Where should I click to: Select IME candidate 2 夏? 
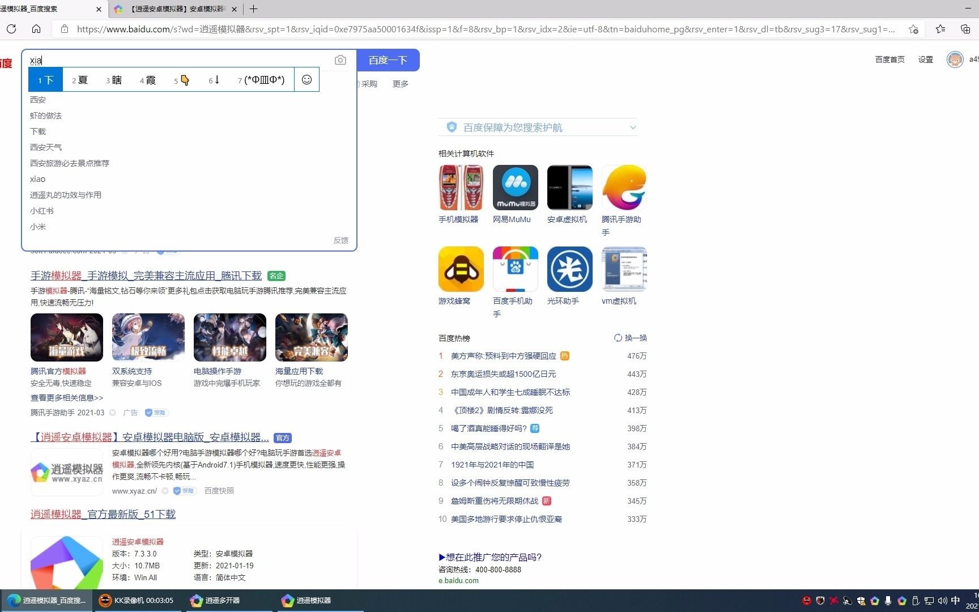coord(80,80)
